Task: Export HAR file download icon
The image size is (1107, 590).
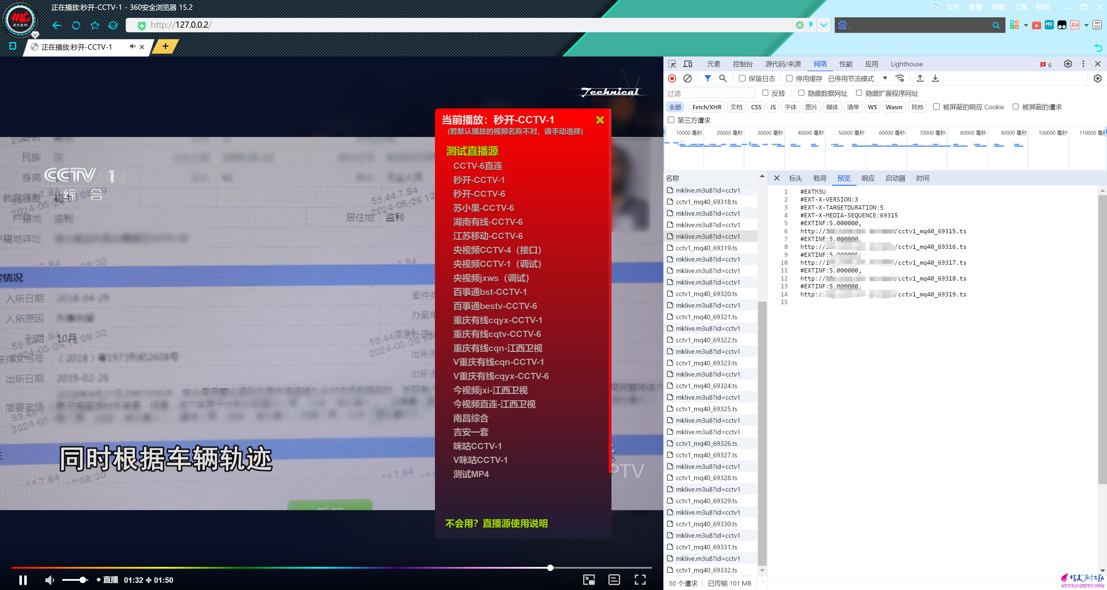Action: pyautogui.click(x=935, y=78)
